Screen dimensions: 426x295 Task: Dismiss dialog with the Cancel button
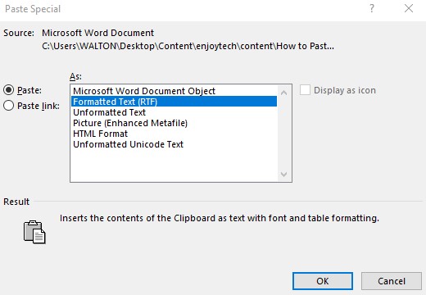point(392,281)
